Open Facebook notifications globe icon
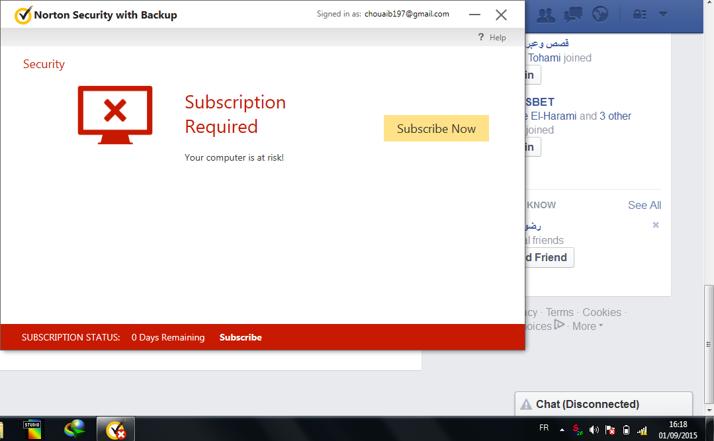This screenshot has width=714, height=441. click(600, 15)
